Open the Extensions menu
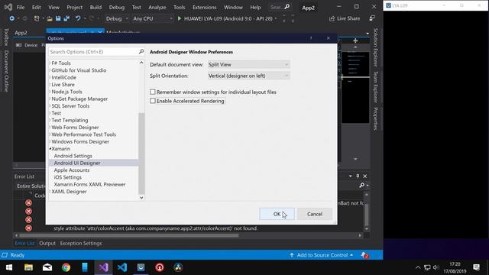 coord(205,7)
